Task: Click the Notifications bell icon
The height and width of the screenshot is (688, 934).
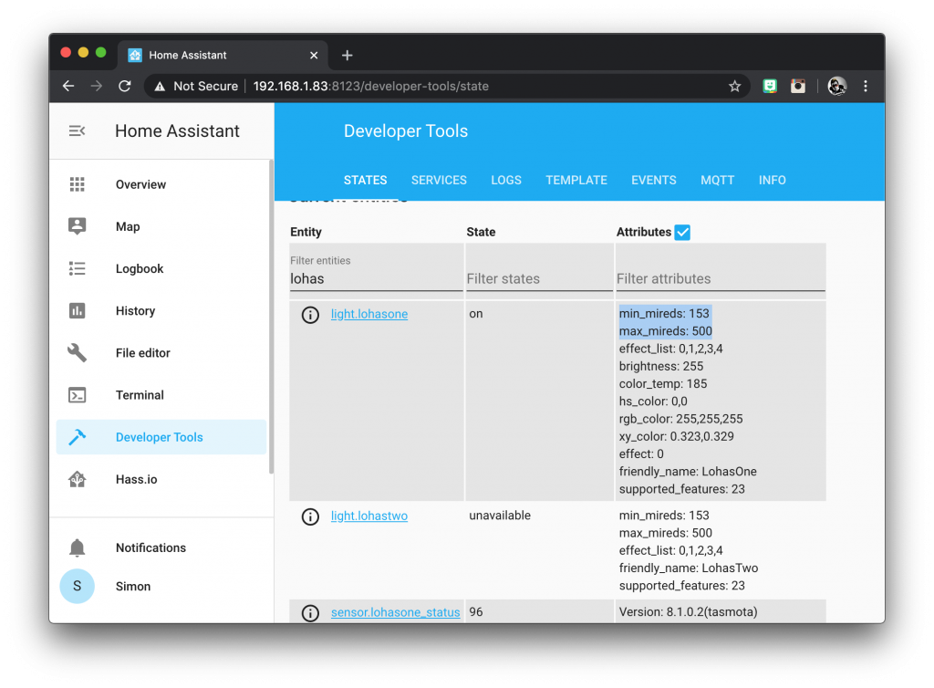Action: pyautogui.click(x=77, y=547)
